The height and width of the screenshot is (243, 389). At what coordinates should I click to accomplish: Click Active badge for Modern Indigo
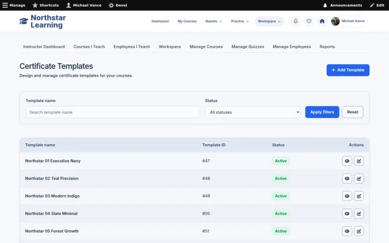point(281,196)
